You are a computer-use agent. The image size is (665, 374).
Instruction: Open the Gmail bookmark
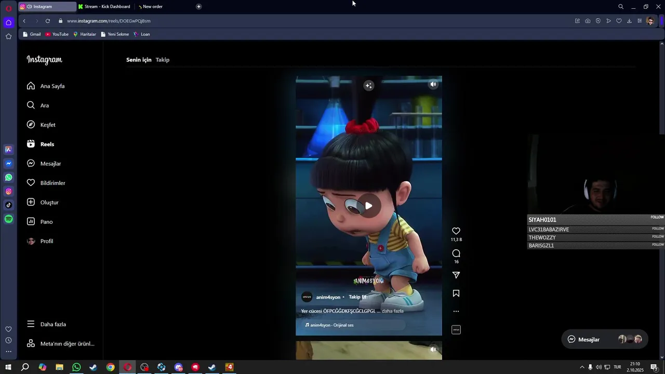(32, 34)
